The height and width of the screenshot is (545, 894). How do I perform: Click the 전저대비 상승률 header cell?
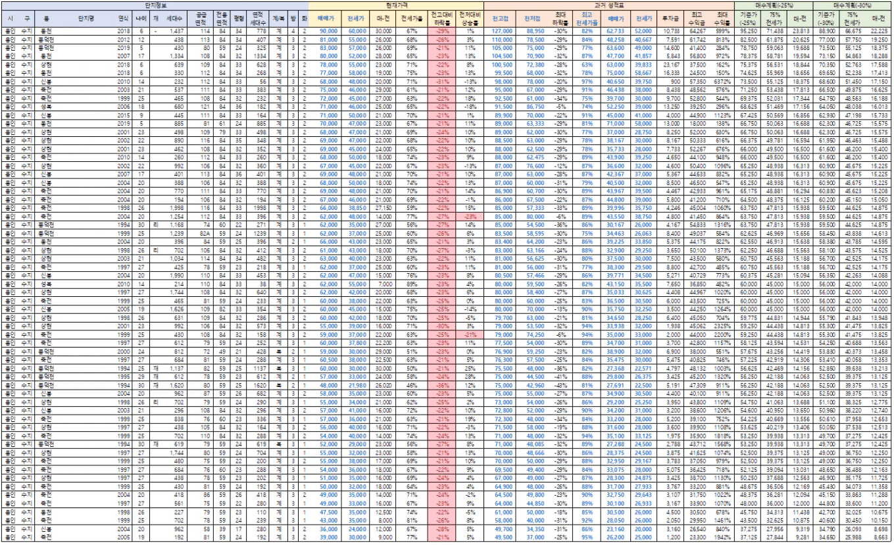pos(469,18)
